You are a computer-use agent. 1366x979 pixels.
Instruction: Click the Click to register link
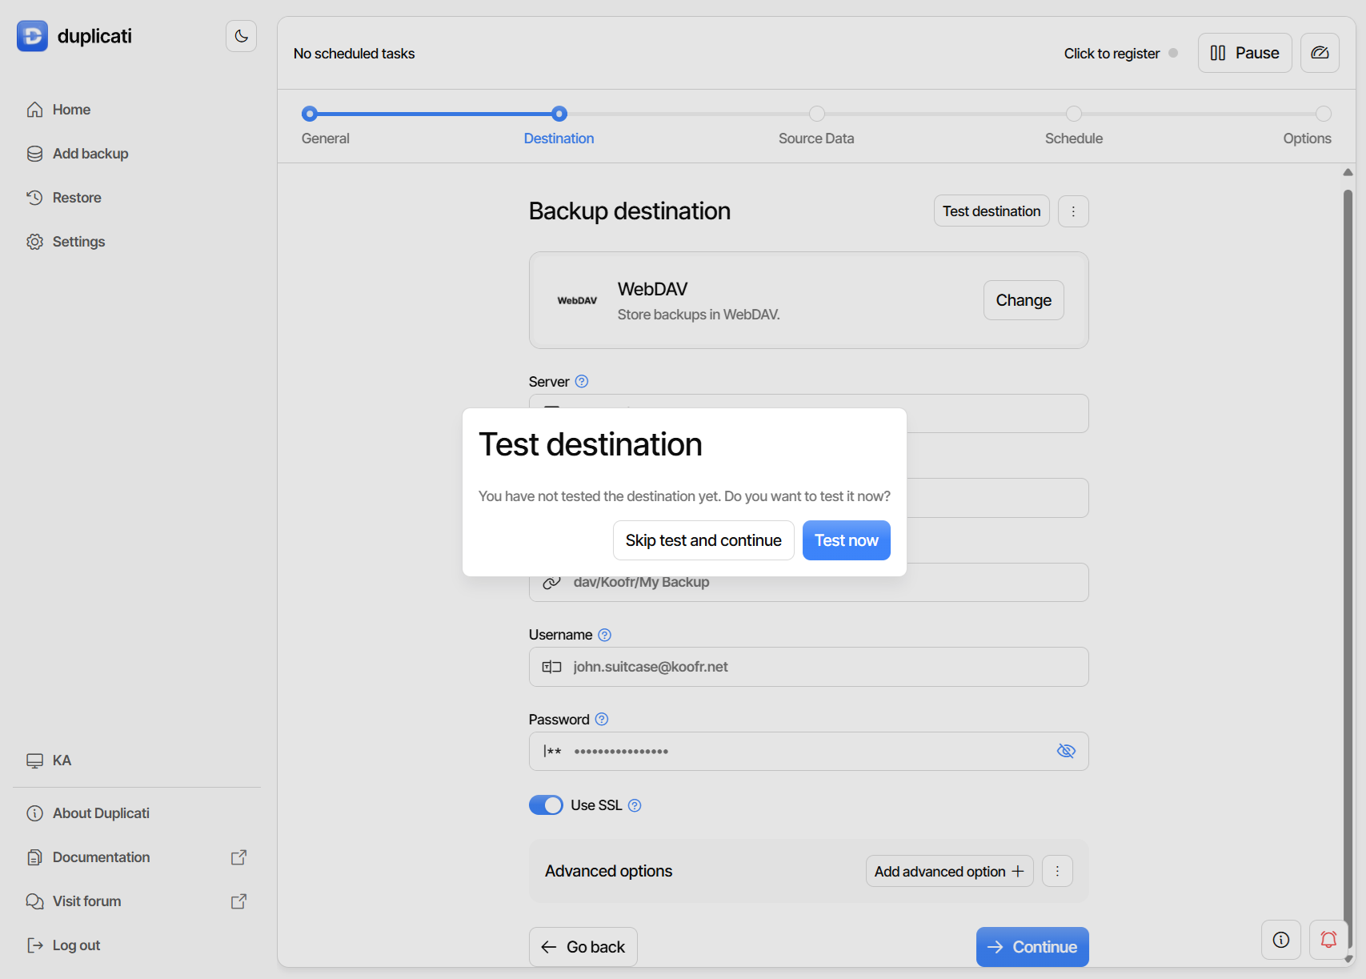tap(1111, 53)
